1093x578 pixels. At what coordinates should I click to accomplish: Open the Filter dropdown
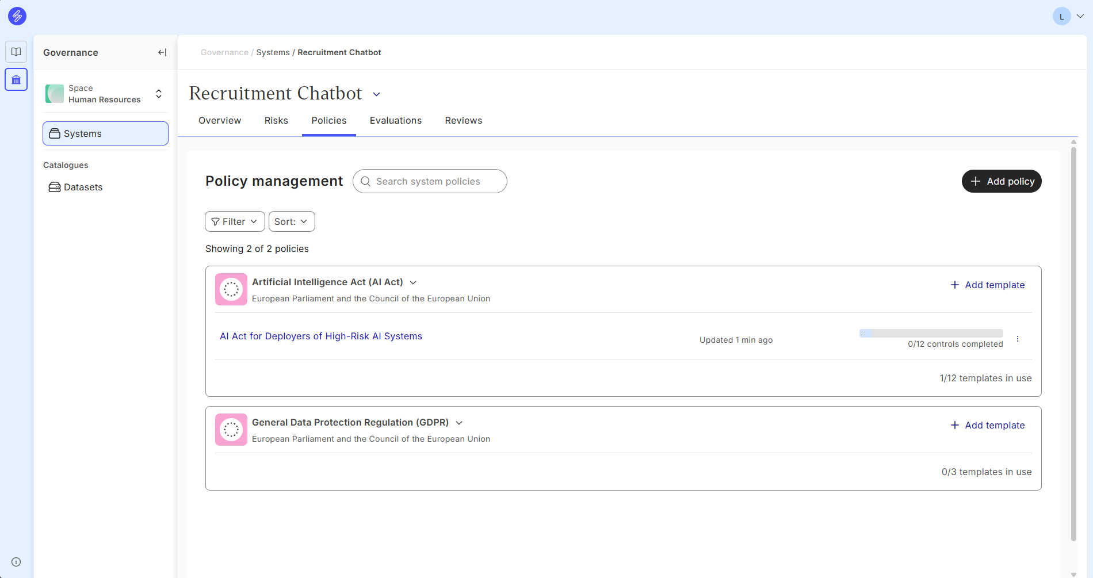coord(235,221)
